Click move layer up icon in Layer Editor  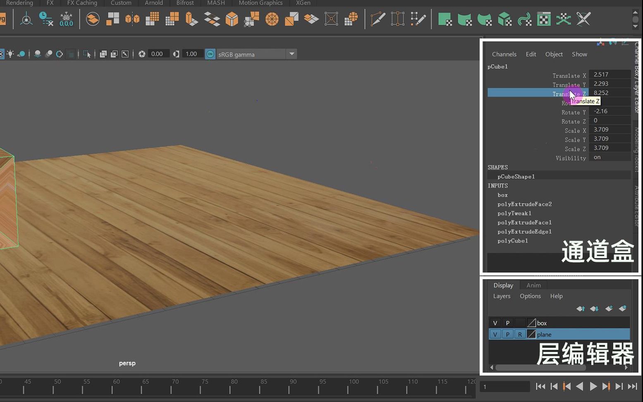coord(581,309)
